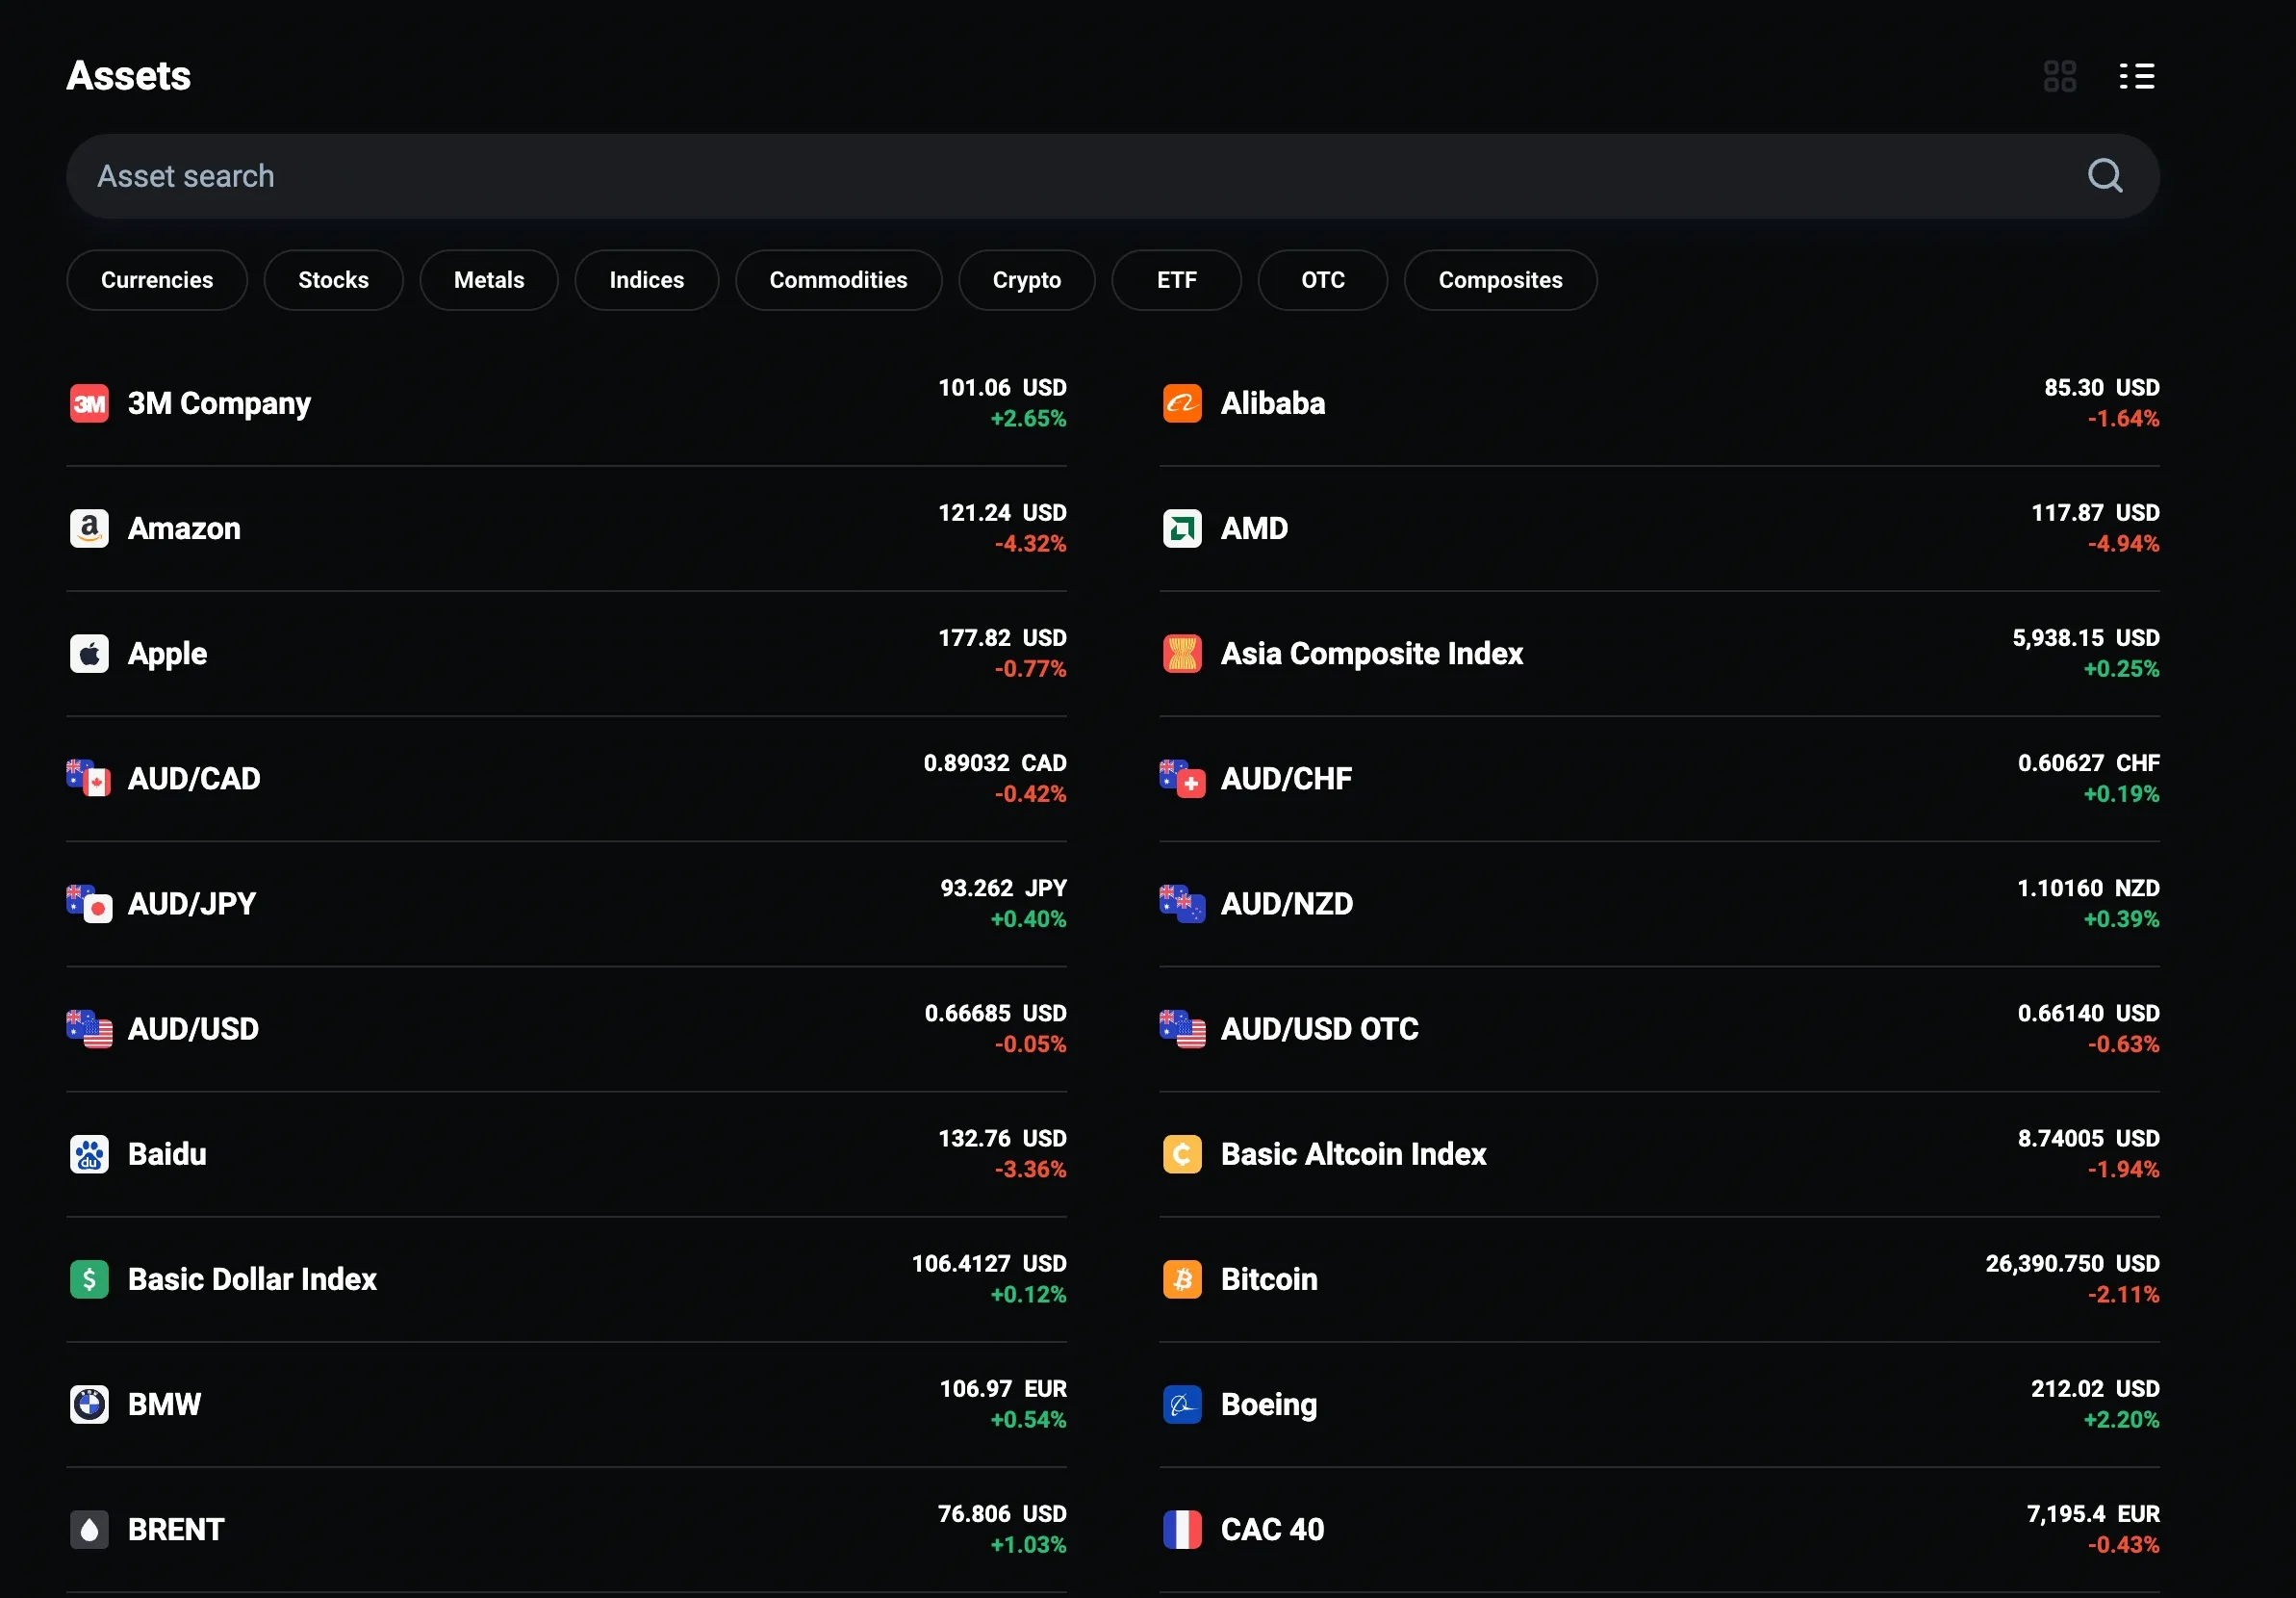Open the AUD/USD OTC name
The height and width of the screenshot is (1598, 2296).
click(x=1320, y=1029)
